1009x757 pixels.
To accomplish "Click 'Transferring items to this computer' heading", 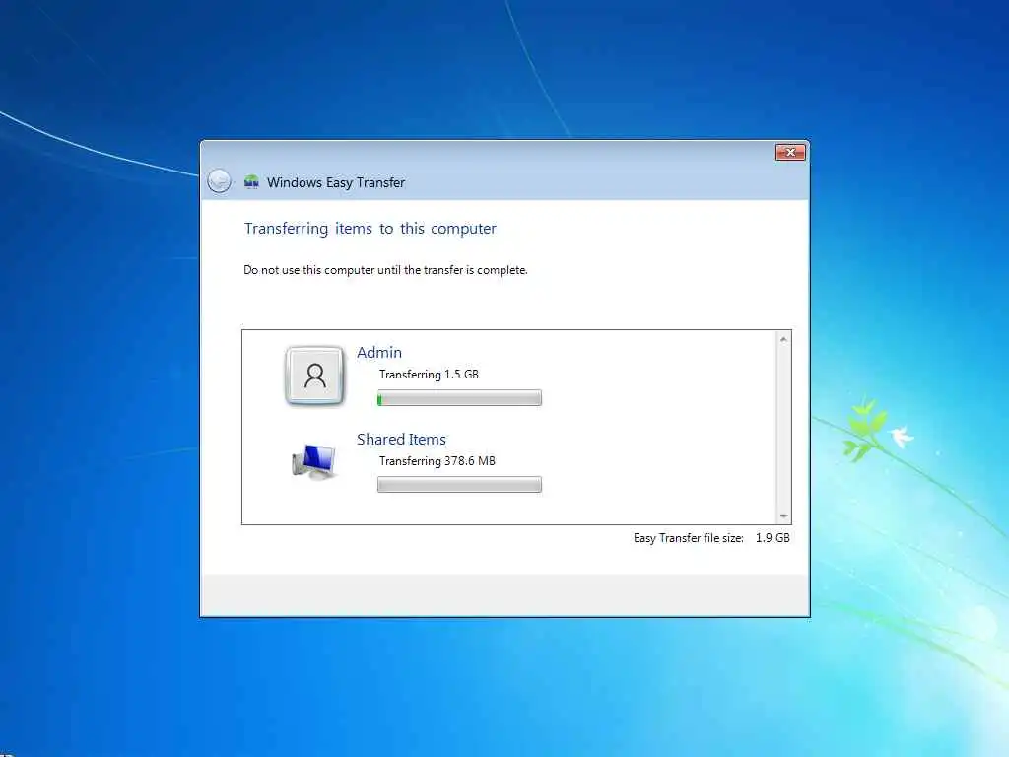I will (370, 229).
